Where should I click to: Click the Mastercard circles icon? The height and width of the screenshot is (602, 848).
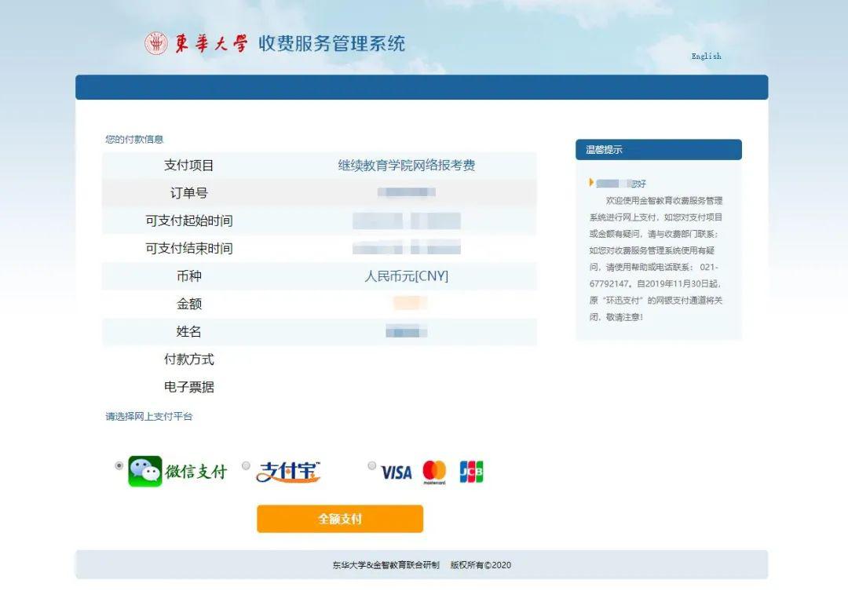click(x=435, y=472)
